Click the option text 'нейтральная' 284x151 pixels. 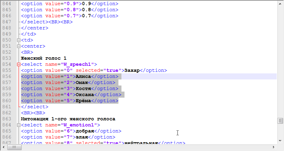(x=141, y=143)
